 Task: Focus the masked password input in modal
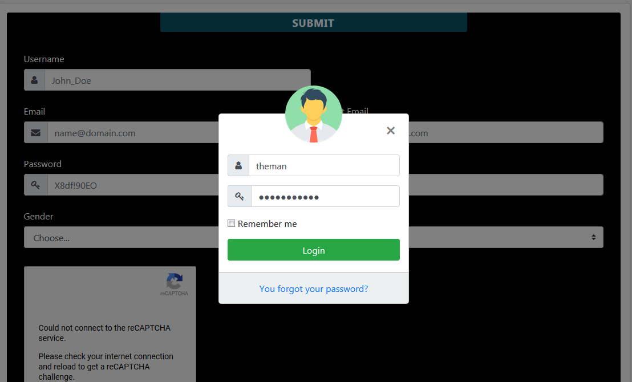click(325, 196)
